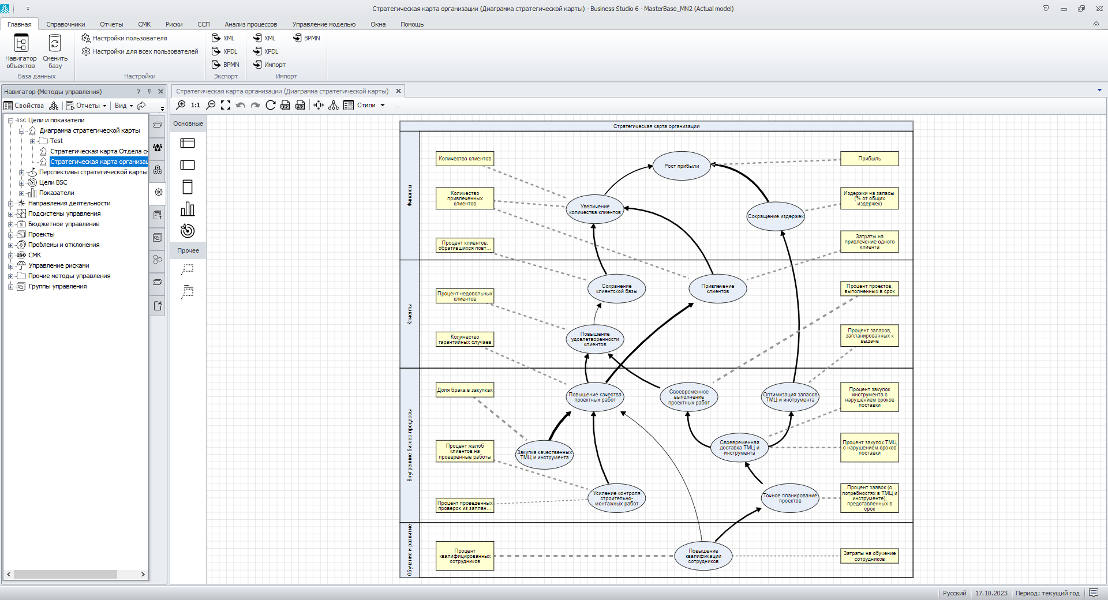Select the target goal shape in palette
The height and width of the screenshot is (600, 1108).
point(188,231)
